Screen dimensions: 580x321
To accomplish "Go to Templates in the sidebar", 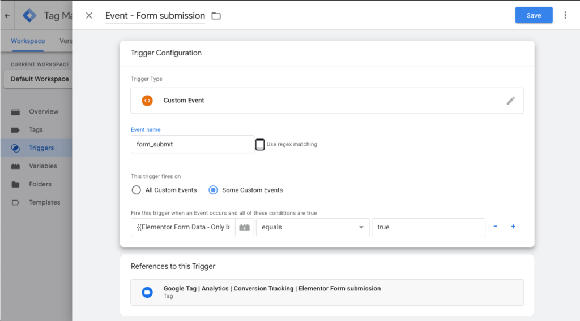I will point(44,202).
